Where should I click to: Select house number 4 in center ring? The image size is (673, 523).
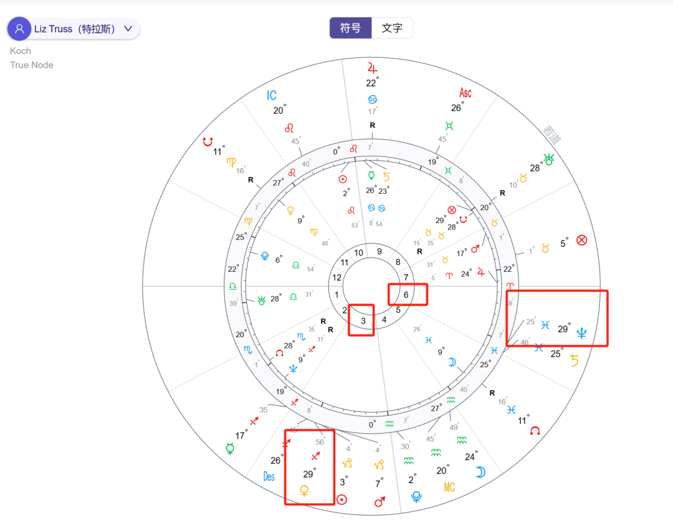pyautogui.click(x=384, y=320)
